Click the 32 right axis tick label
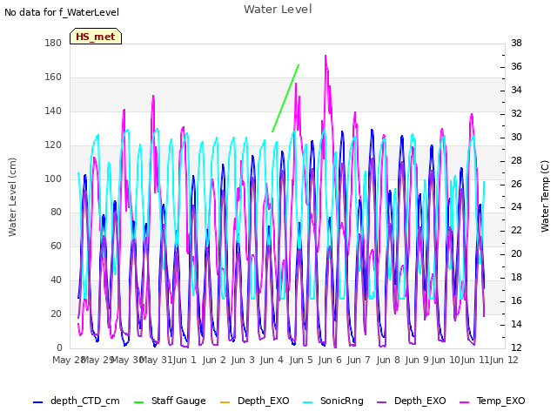The height and width of the screenshot is (418, 557). 516,113
